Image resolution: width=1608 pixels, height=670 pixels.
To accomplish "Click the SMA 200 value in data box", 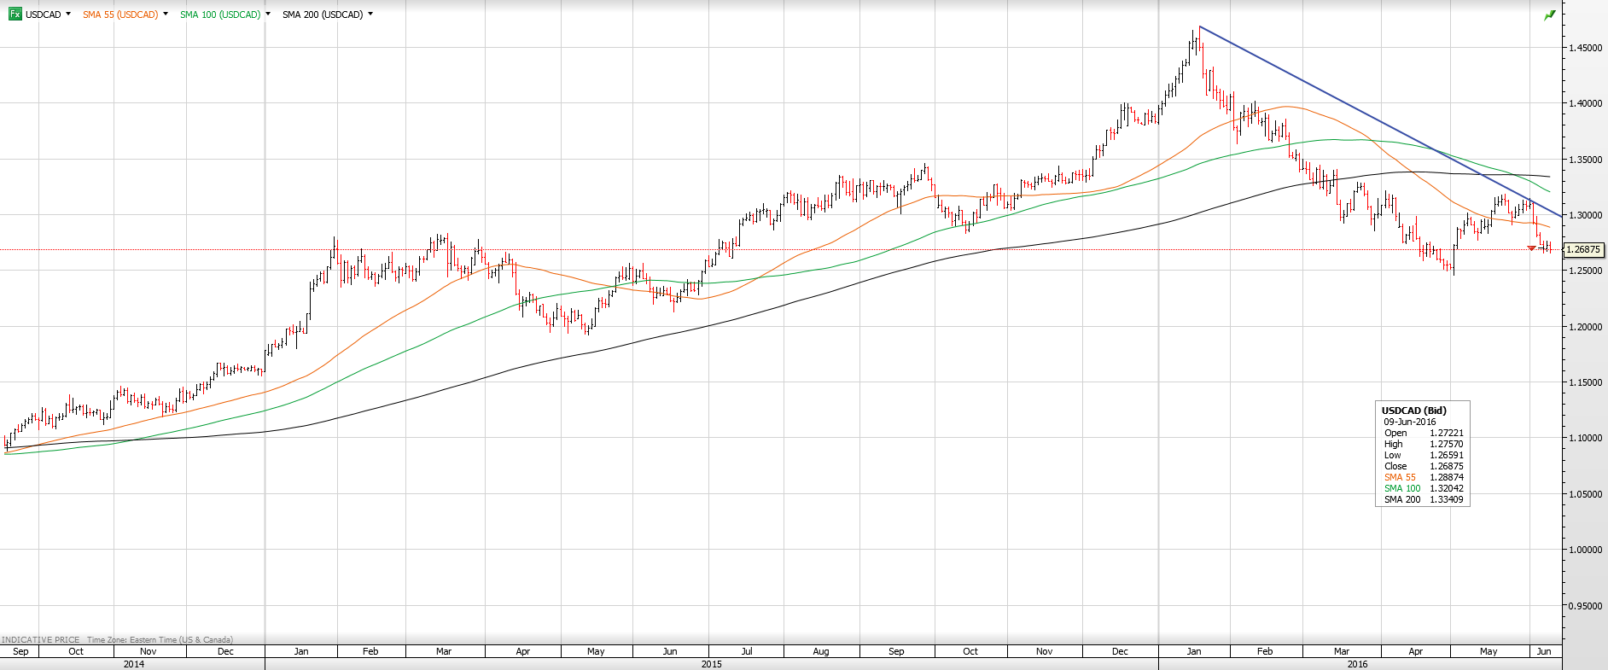I will point(1447,499).
